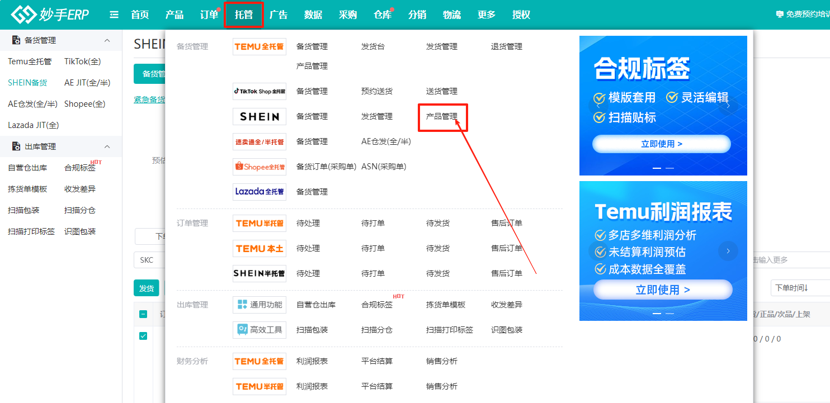The width and height of the screenshot is (830, 403).
Task: Select Temu全托管 in left sidebar
Action: pyautogui.click(x=30, y=61)
